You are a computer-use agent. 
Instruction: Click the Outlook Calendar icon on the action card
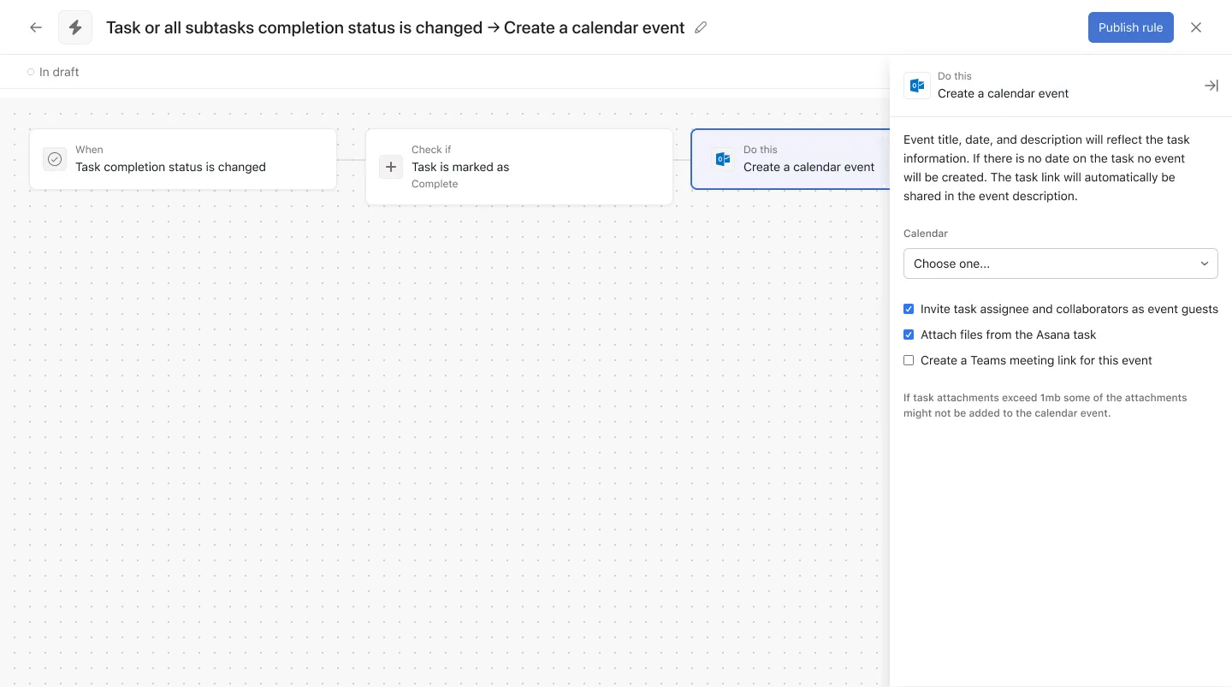point(723,159)
